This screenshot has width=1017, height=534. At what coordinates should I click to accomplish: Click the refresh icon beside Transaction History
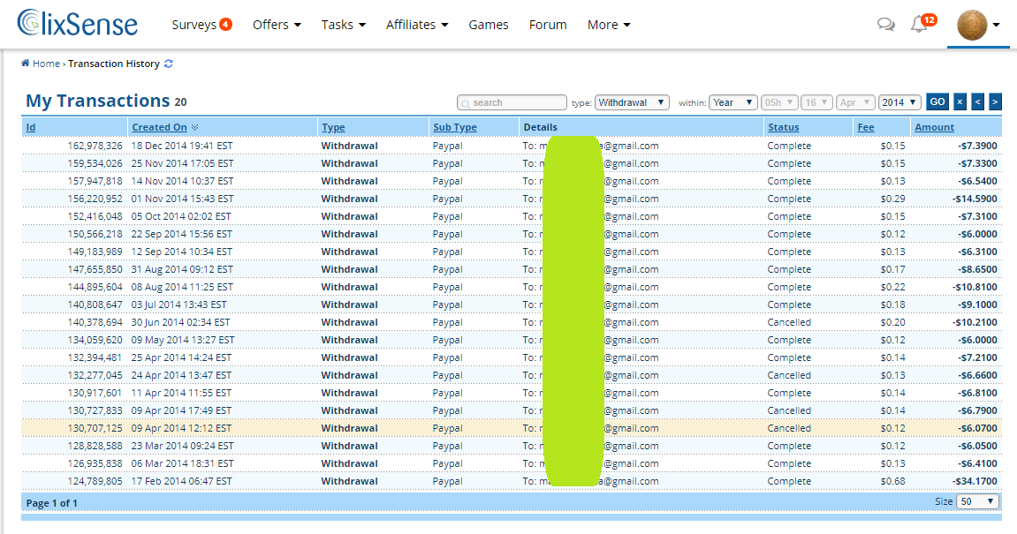coord(169,64)
